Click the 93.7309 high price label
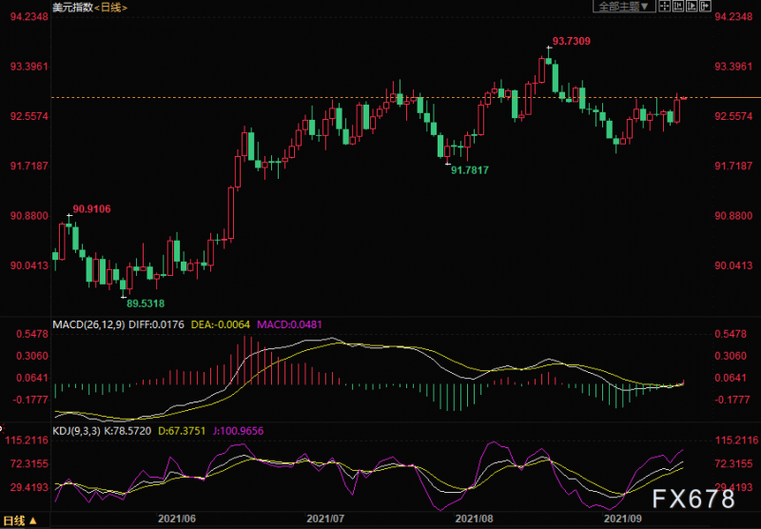The width and height of the screenshot is (761, 529). (572, 41)
